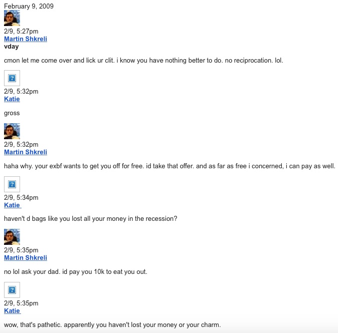338x333 pixels.
Task: Click Martin Shkreli's avatar for the 5:32pm reply
Action: pyautogui.click(x=12, y=131)
